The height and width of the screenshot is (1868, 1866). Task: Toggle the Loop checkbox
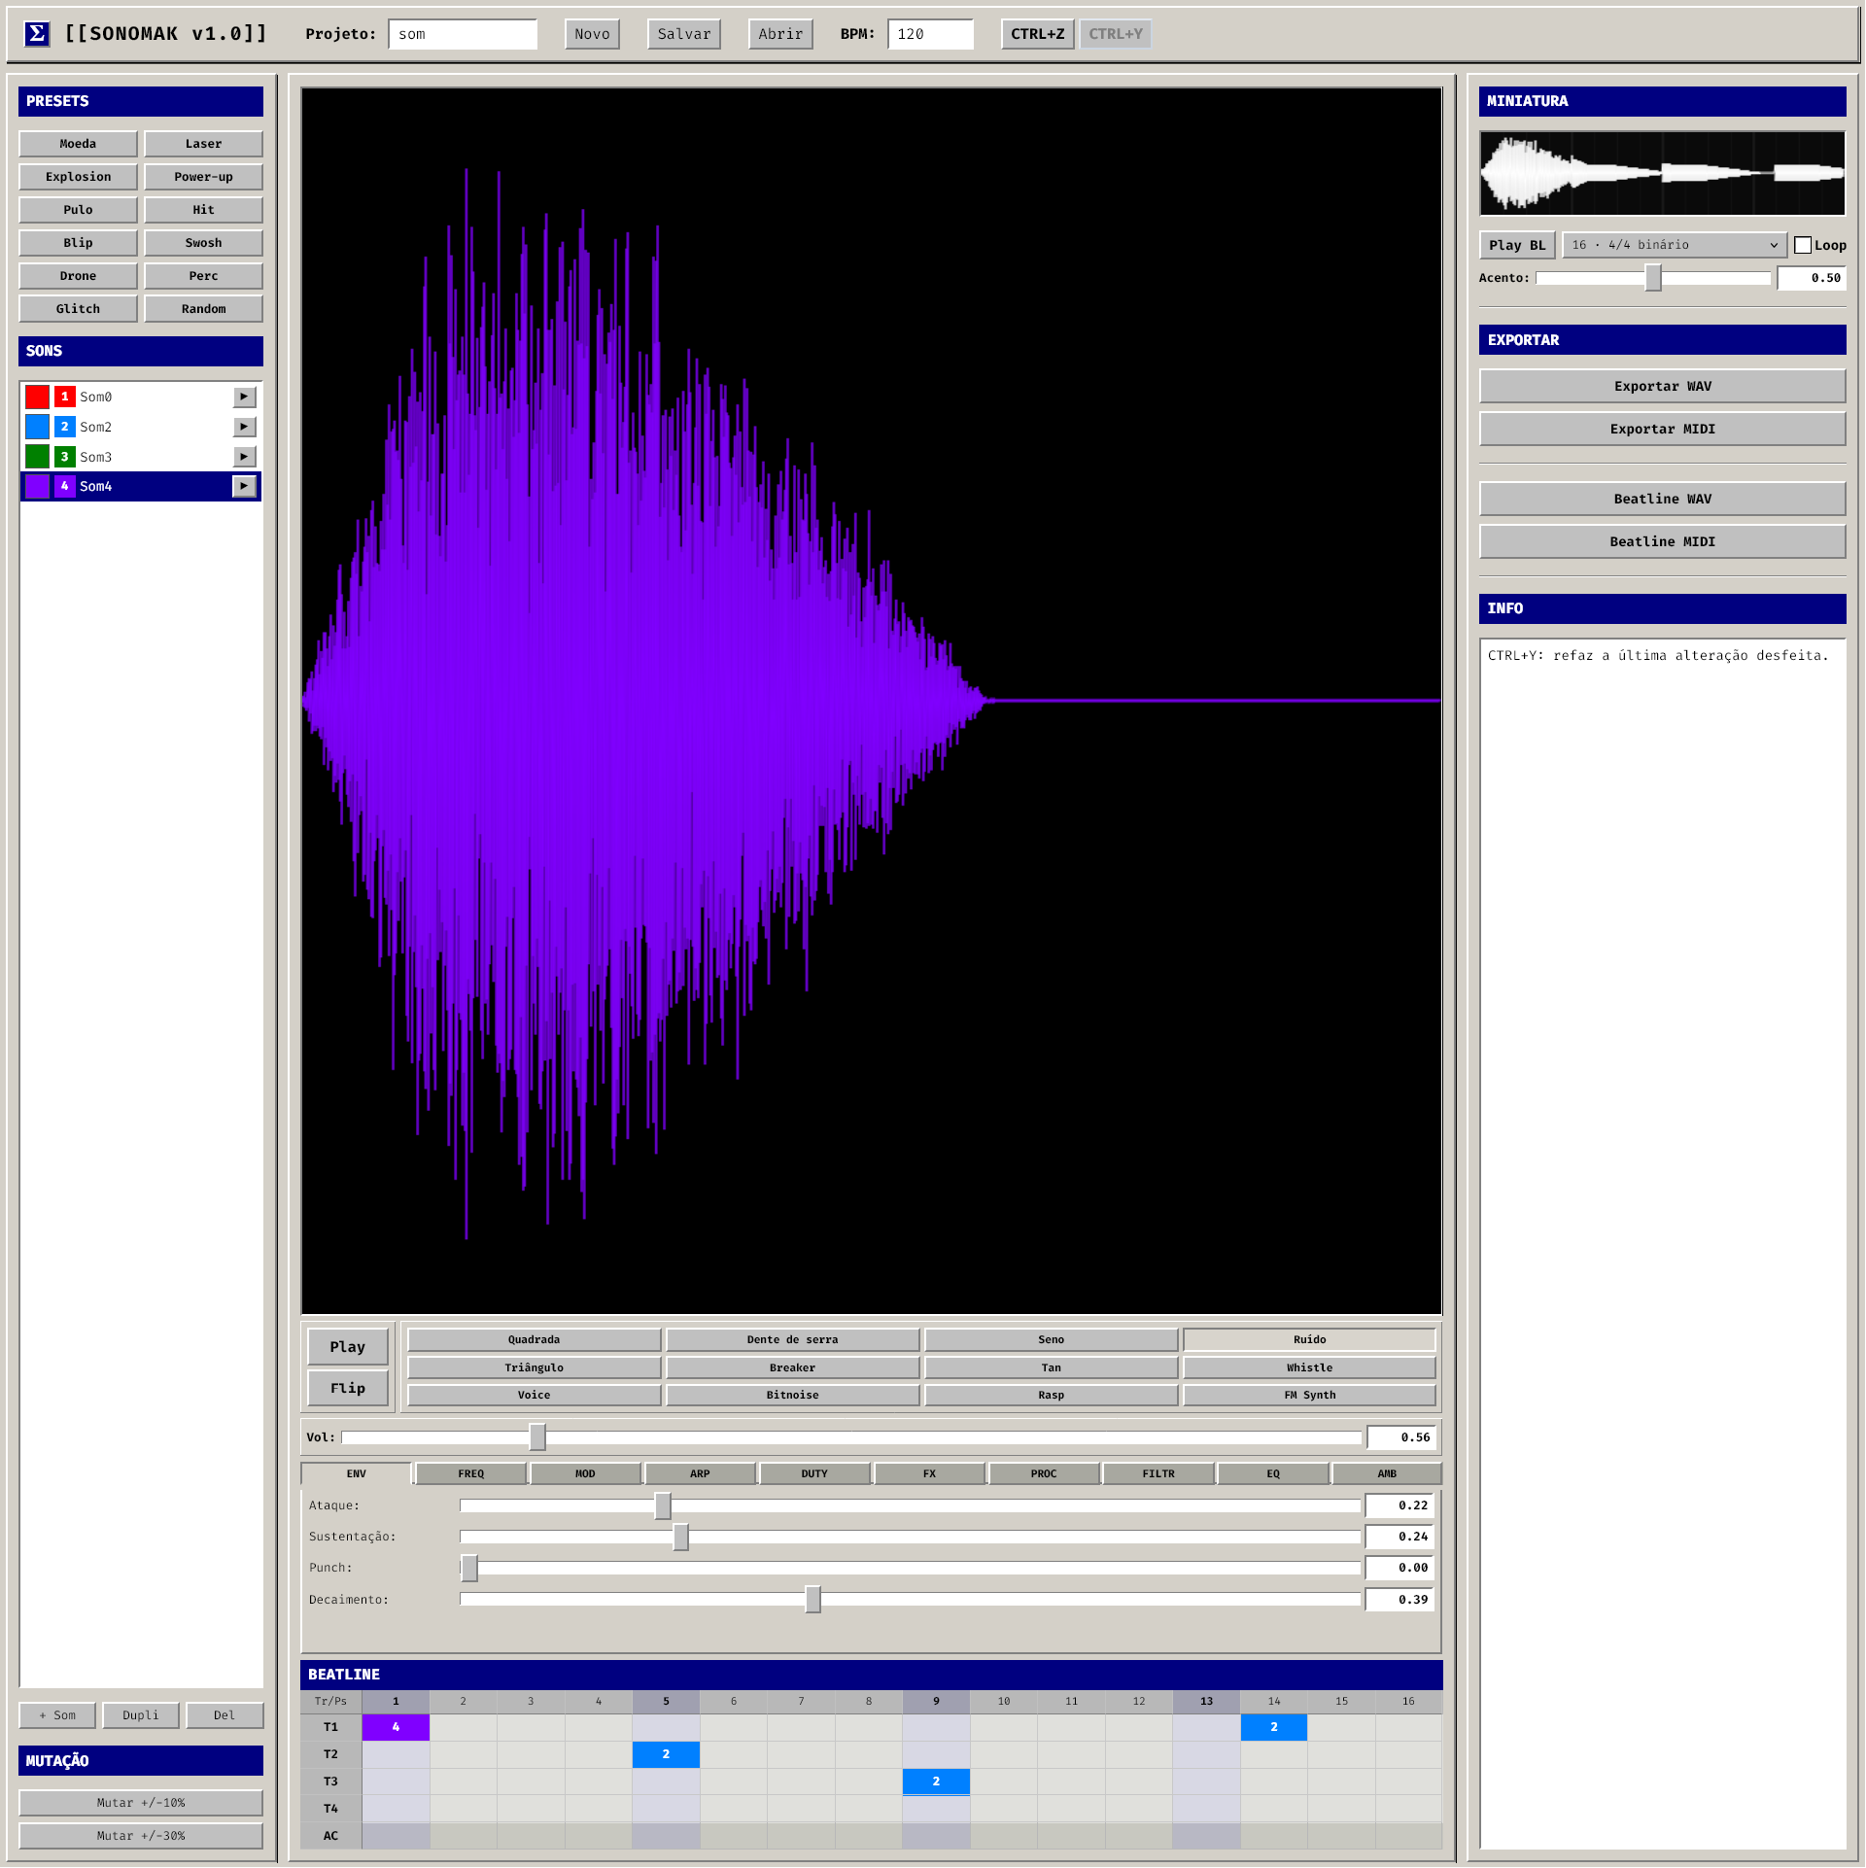coord(1803,245)
